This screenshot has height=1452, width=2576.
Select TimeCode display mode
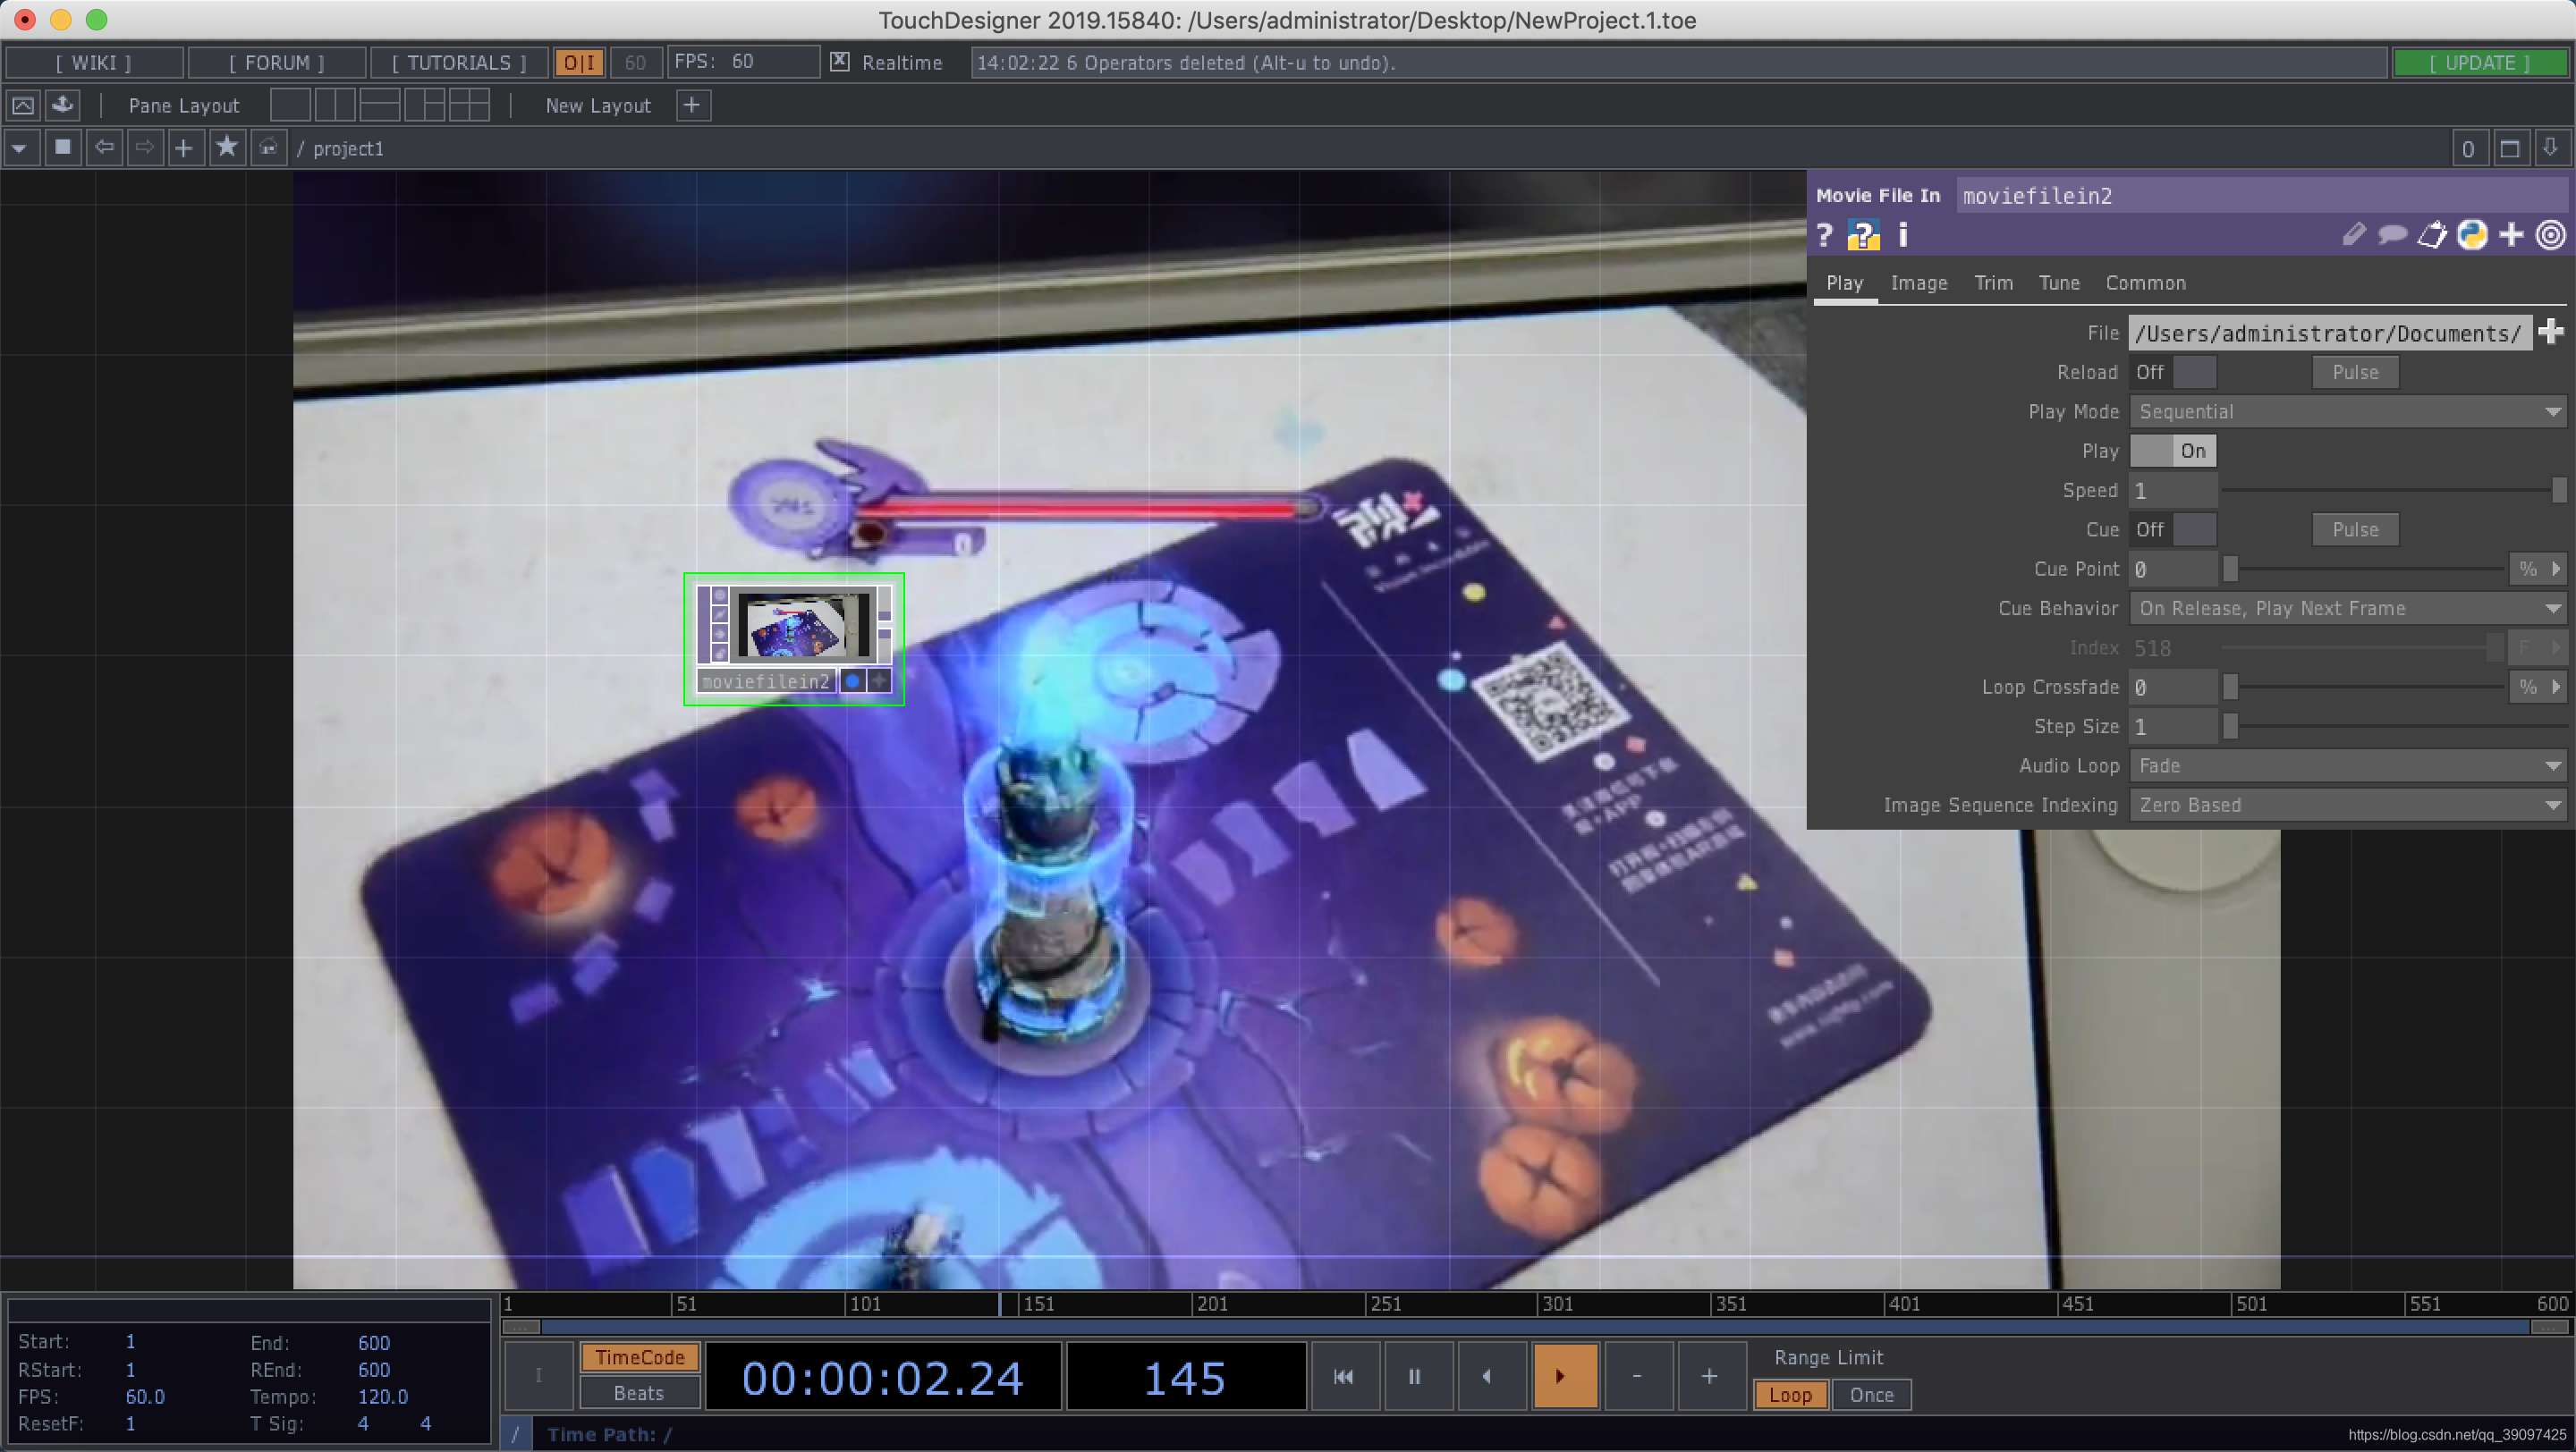(640, 1357)
